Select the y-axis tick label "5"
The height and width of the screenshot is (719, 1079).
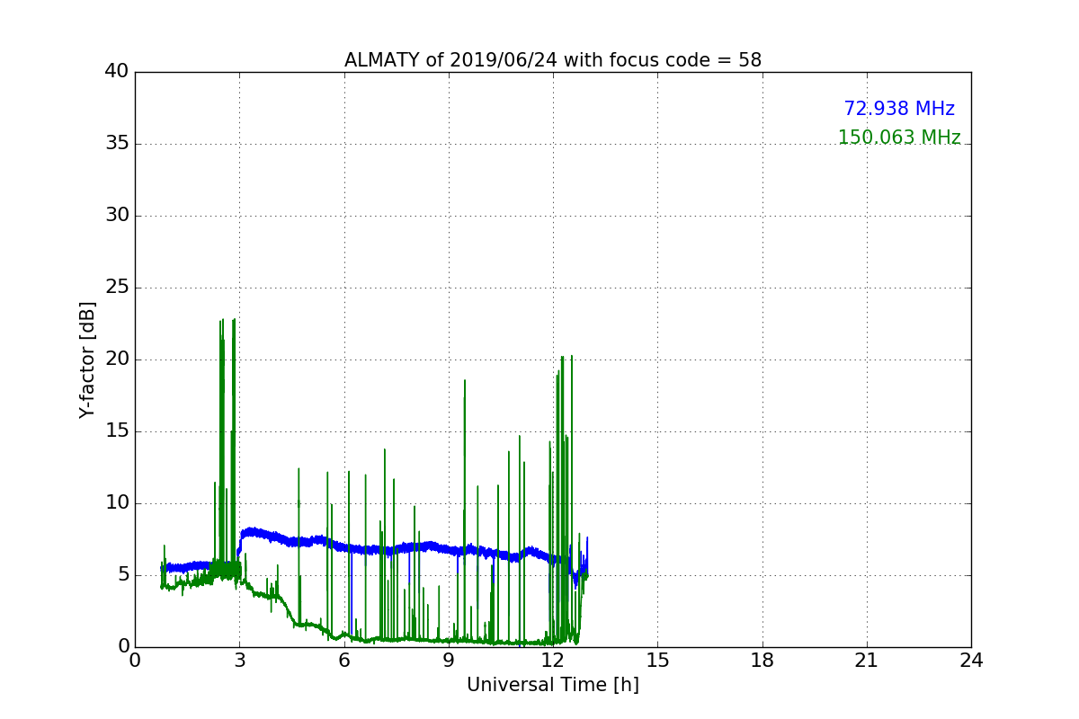[123, 575]
